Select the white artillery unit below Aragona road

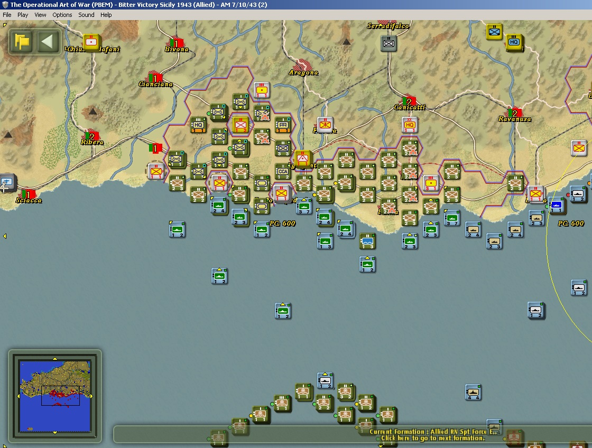(262, 90)
